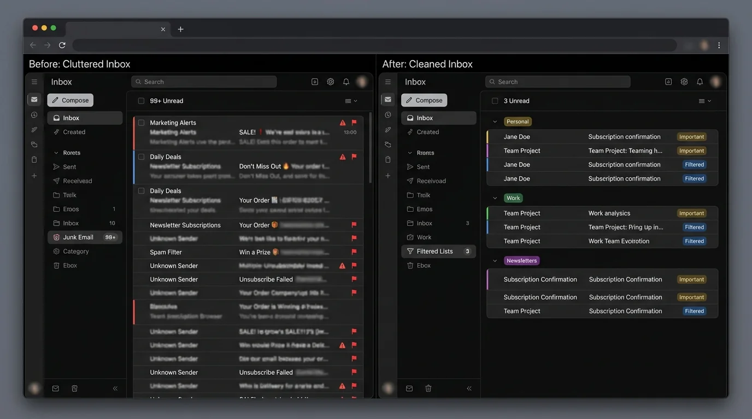Tick the select-all checkbox beside 99+ Unread
The height and width of the screenshot is (419, 752).
click(x=141, y=101)
